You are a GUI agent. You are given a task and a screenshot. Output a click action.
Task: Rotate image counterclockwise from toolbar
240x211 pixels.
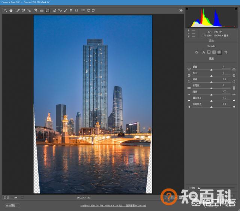(x=88, y=11)
